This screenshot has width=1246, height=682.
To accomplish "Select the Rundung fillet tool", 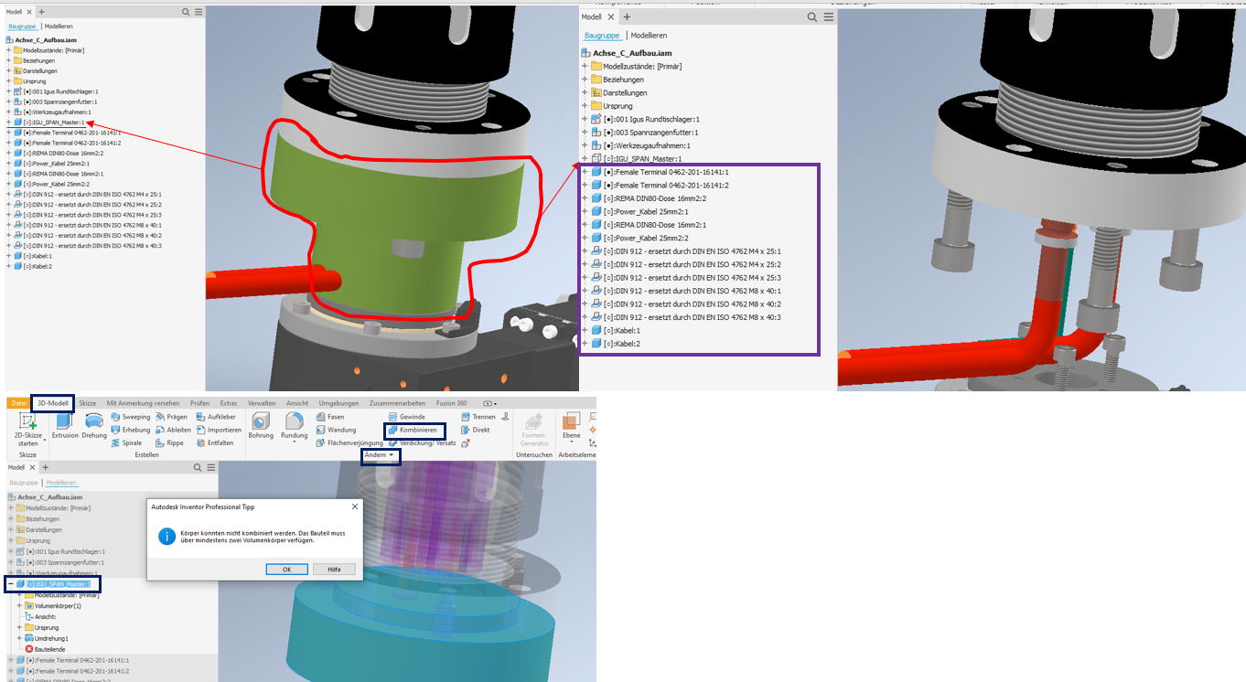I will click(x=294, y=425).
